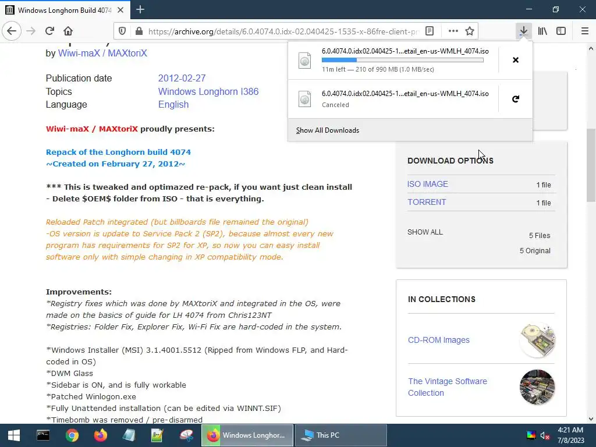
Task: Open the Wiwi-maX / MAXtoriX author link
Action: pos(102,53)
